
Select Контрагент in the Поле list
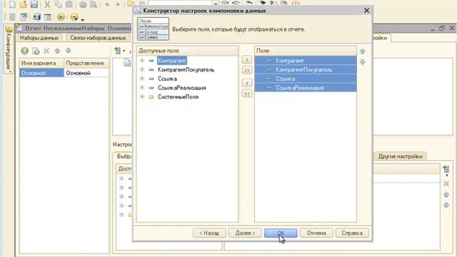coord(306,61)
